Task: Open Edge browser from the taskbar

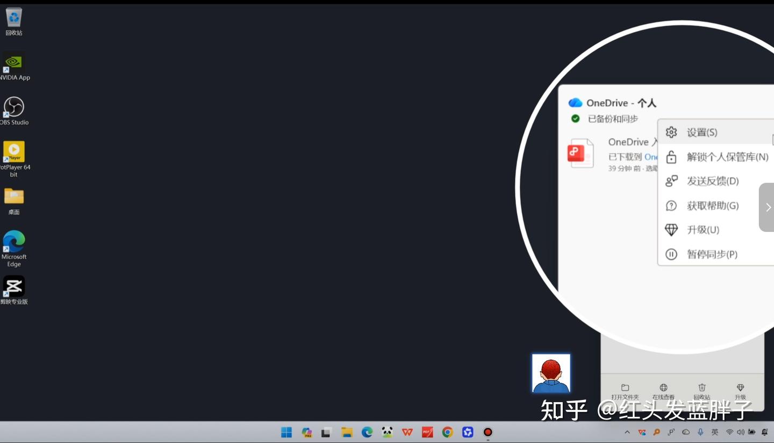Action: 367,432
